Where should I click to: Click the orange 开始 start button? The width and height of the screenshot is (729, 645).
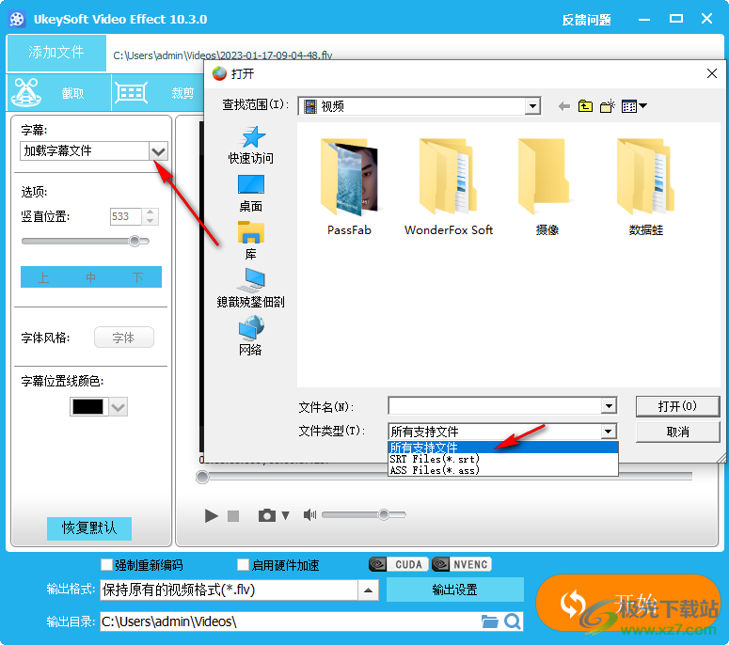[x=628, y=604]
